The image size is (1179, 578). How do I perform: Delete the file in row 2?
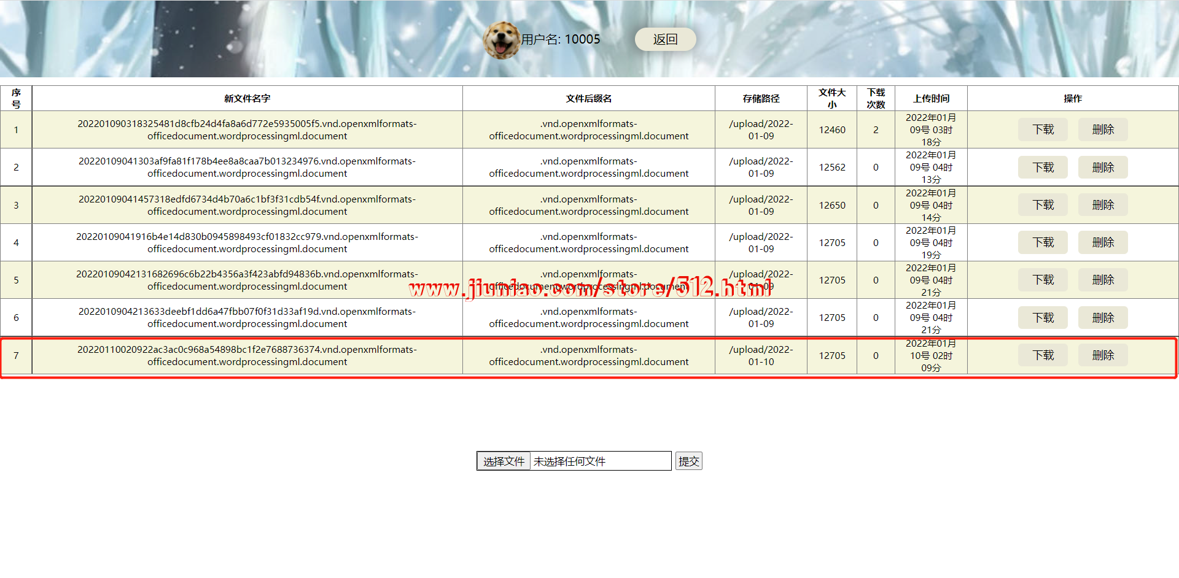point(1102,168)
